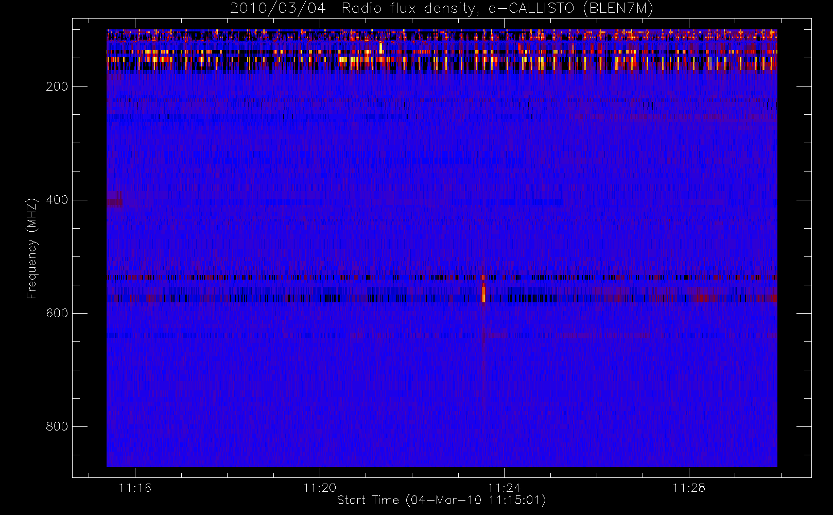The height and width of the screenshot is (515, 833).
Task: Click the 'Frequency (MHz)' axis label
Action: point(32,248)
